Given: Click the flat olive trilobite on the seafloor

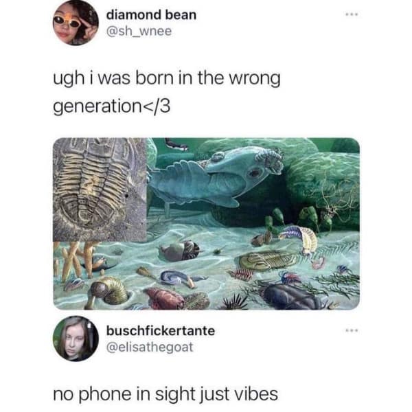Looking at the screenshot, I should pyautogui.click(x=268, y=260).
